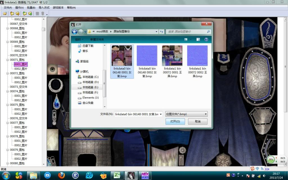Click the 取消 cancel button

click(198, 121)
